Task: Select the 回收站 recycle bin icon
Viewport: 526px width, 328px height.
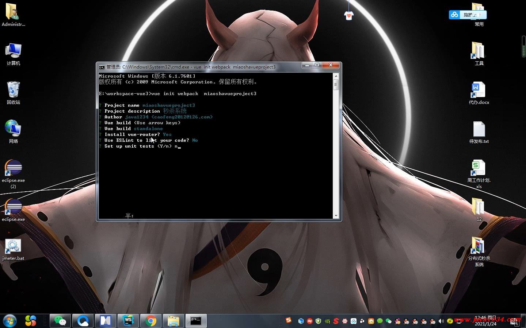Action: pyautogui.click(x=13, y=93)
